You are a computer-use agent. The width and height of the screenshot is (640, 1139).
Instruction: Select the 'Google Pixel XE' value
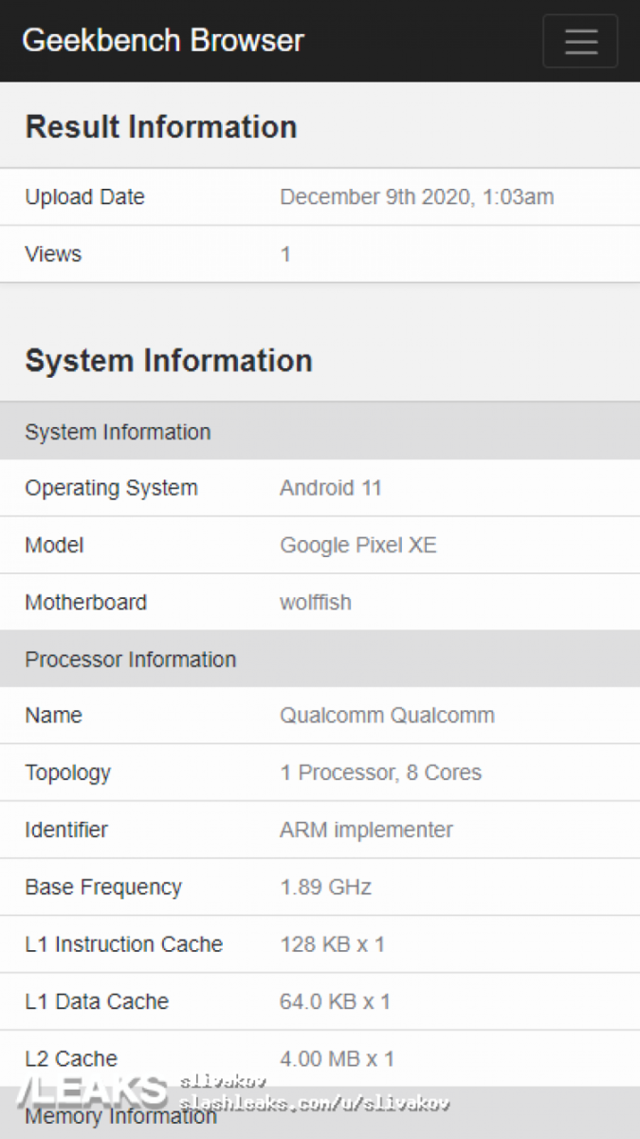(x=358, y=546)
